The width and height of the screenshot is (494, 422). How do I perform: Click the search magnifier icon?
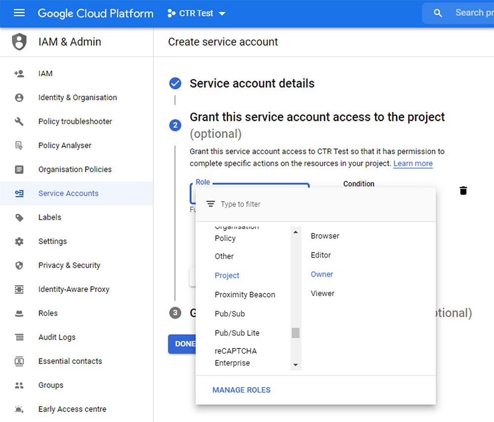(438, 13)
